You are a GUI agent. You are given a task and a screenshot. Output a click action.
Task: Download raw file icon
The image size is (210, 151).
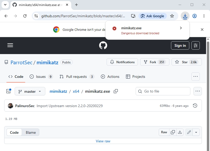(180, 132)
